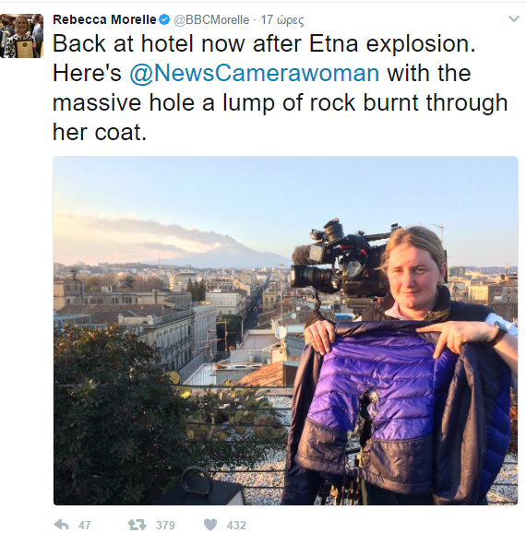Open the 17 ώρες timestamp link
The height and width of the screenshot is (533, 526).
pos(282,20)
